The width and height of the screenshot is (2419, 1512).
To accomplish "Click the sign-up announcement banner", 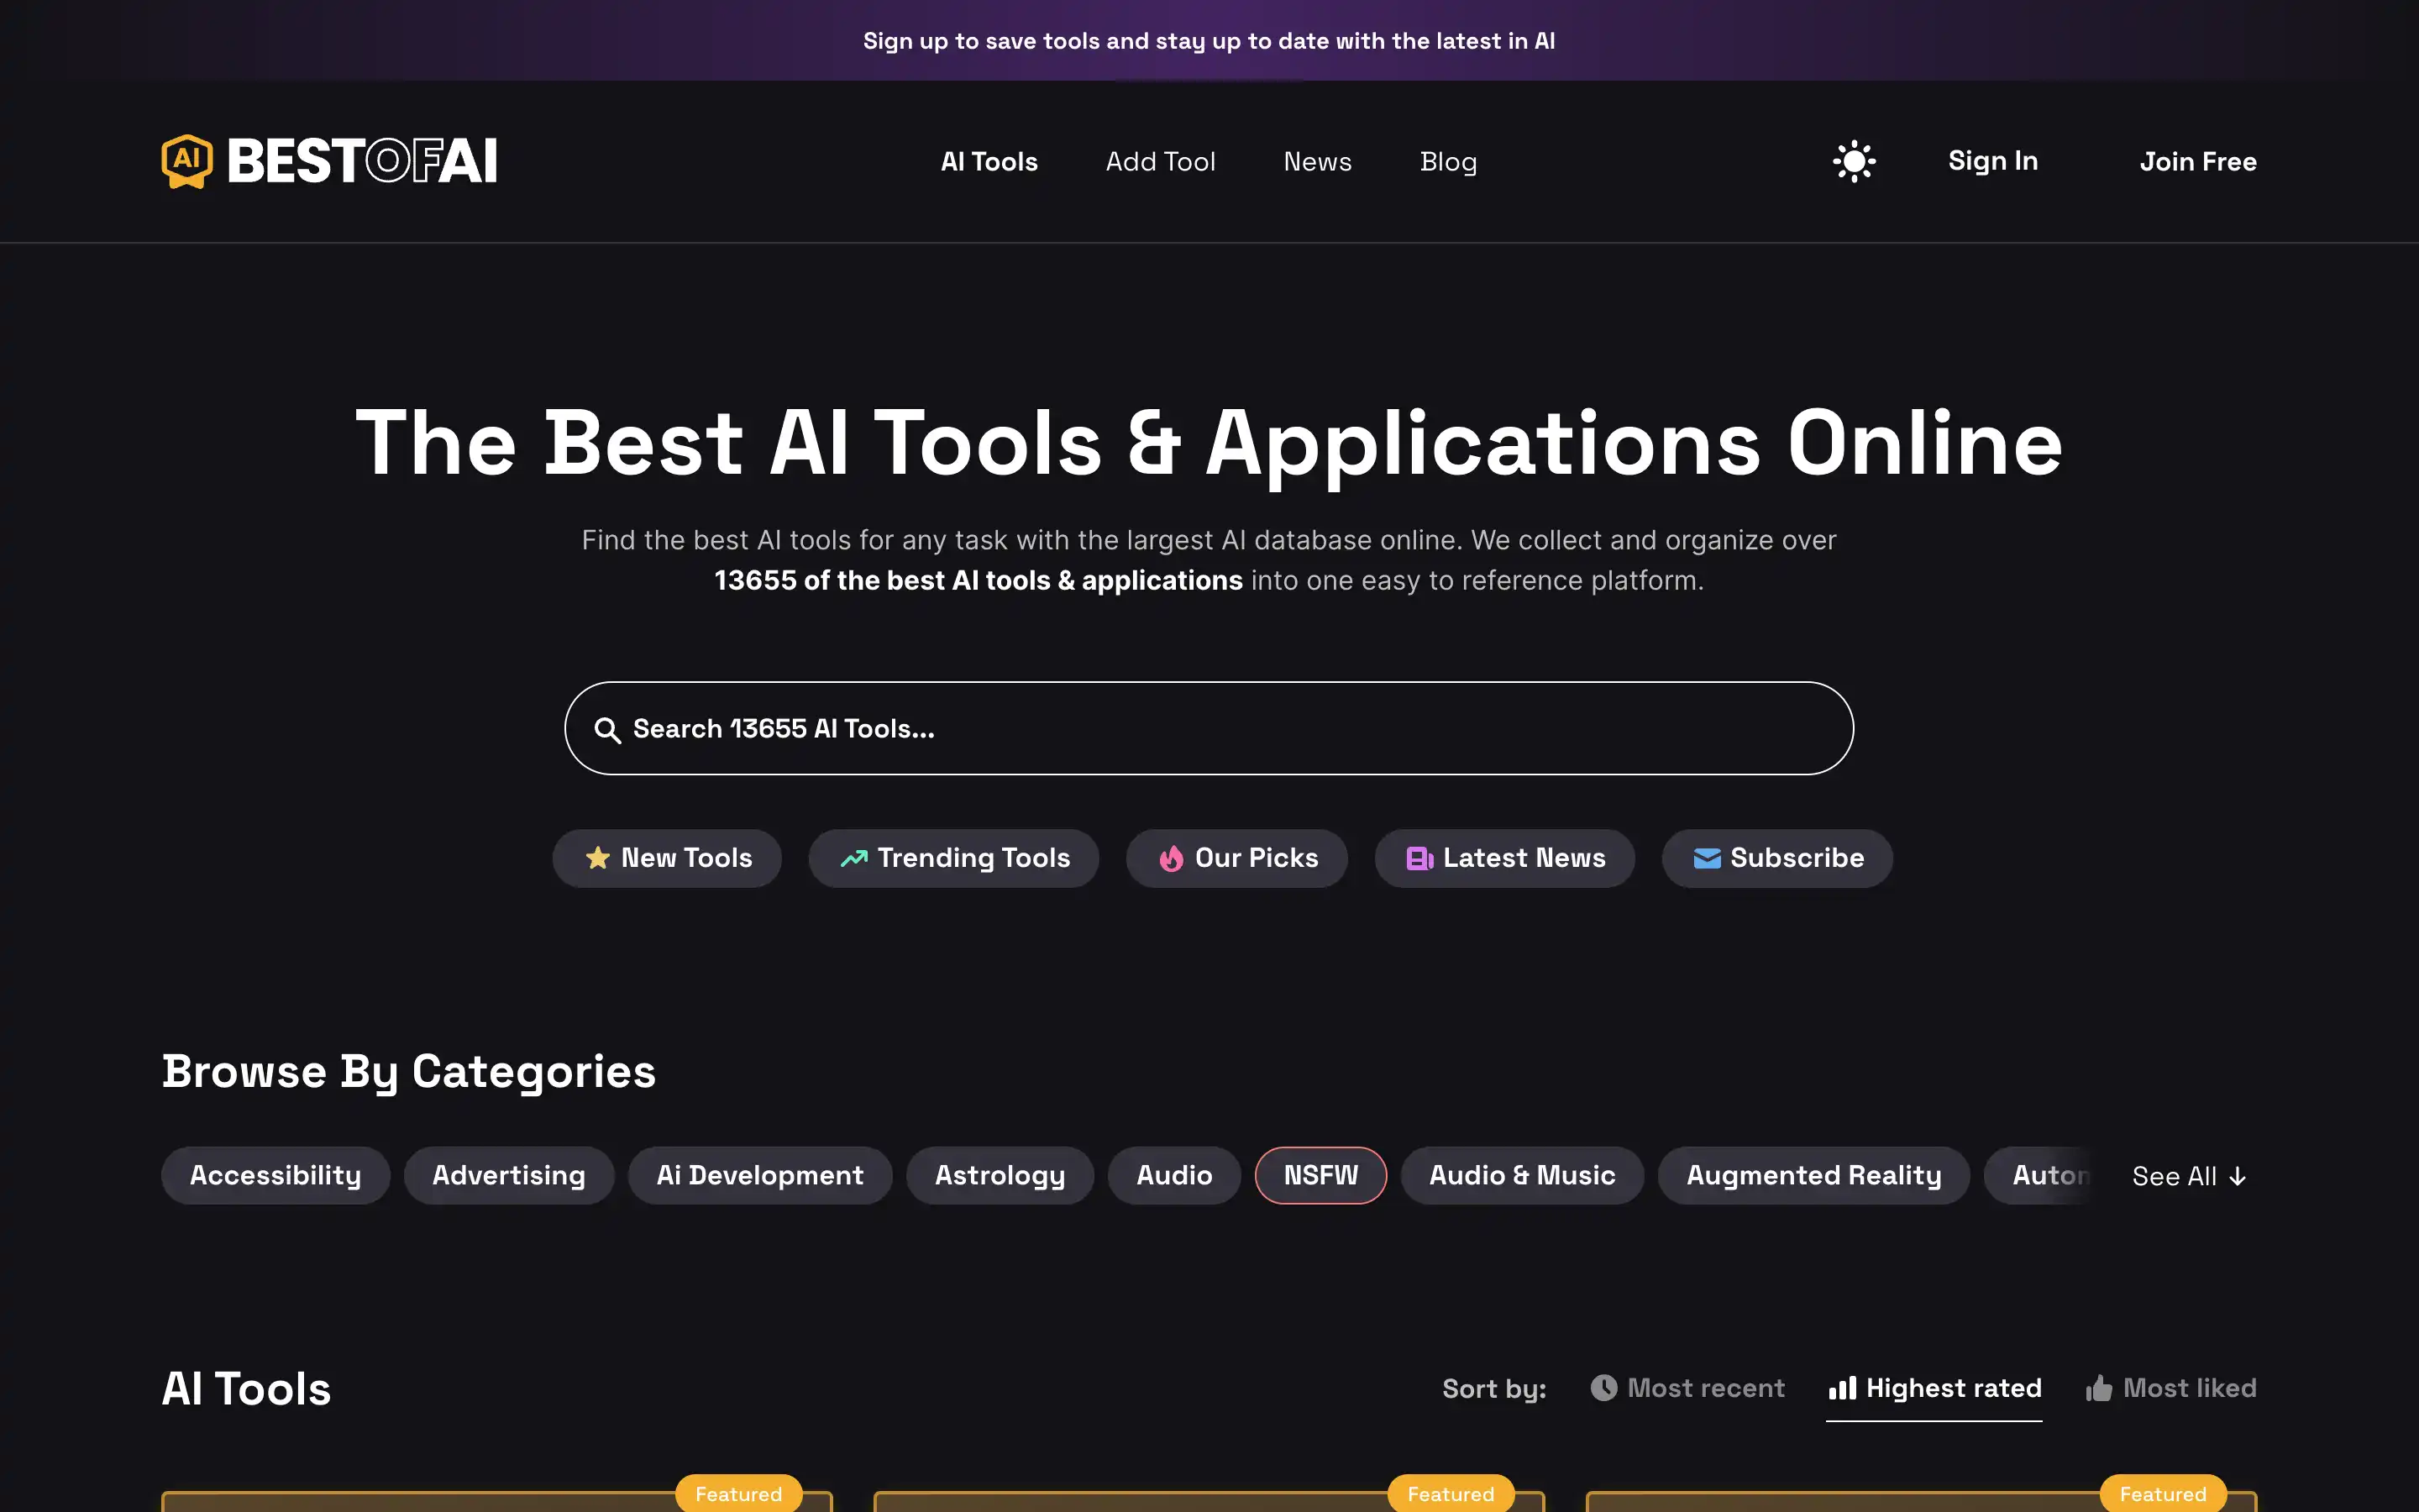I will point(1209,40).
